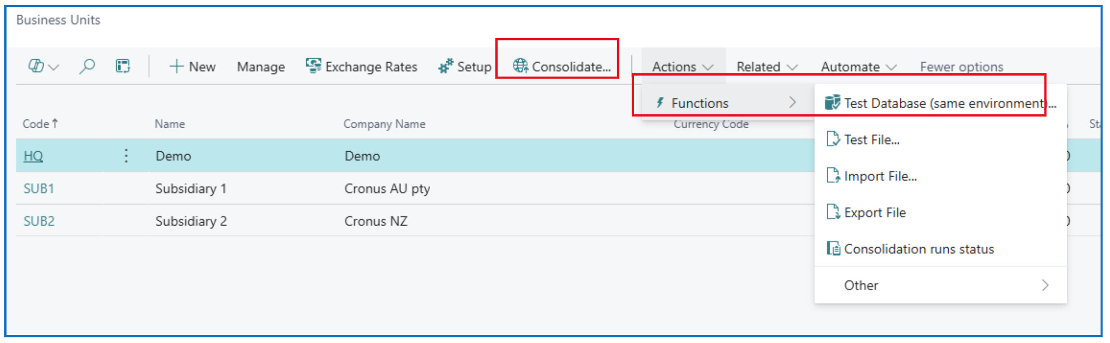Open Consolidation runs status

click(x=918, y=249)
